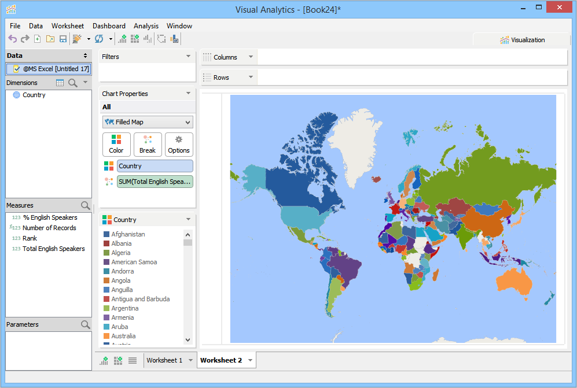Open Worksheet 2 tab dropdown arrow
This screenshot has width=577, height=388.
coord(250,360)
